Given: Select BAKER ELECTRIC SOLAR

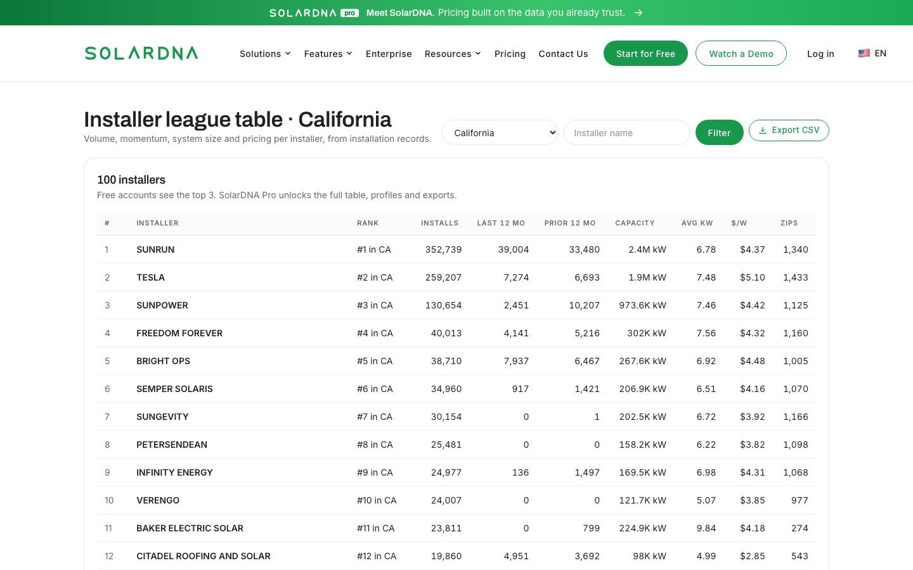Looking at the screenshot, I should (x=190, y=528).
